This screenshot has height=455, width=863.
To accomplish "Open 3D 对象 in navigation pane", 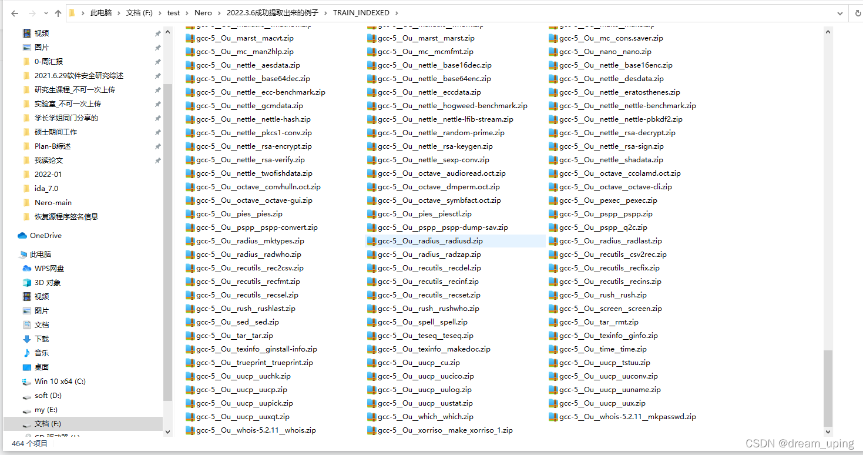I will pos(48,283).
